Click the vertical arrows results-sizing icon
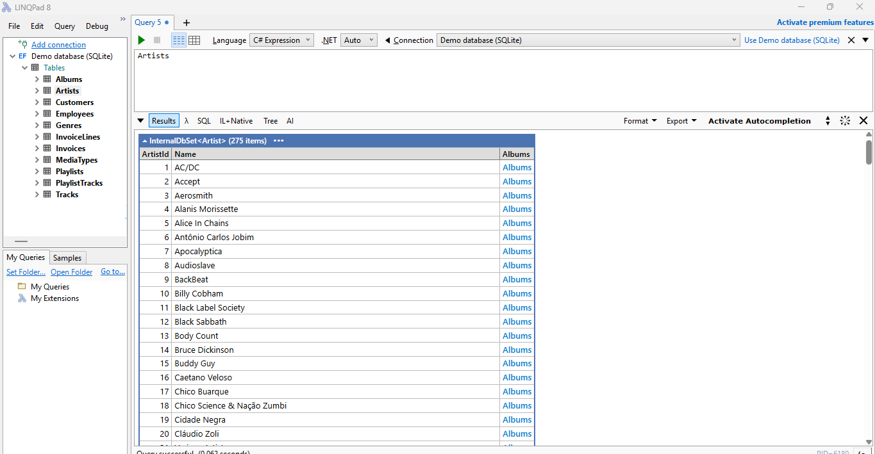 pyautogui.click(x=828, y=120)
